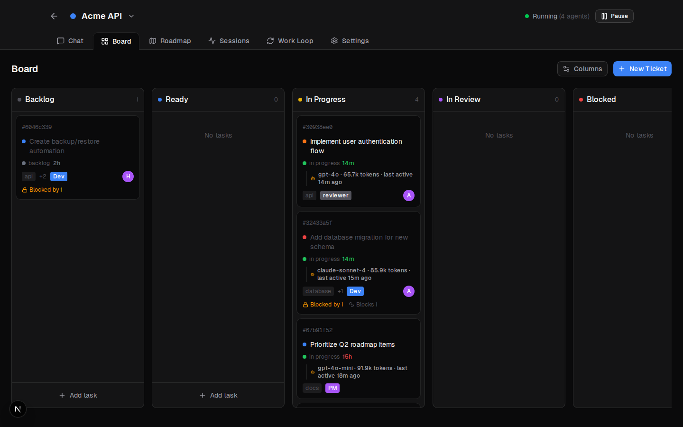
Task: Click the back arrow icon
Action: pyautogui.click(x=54, y=16)
